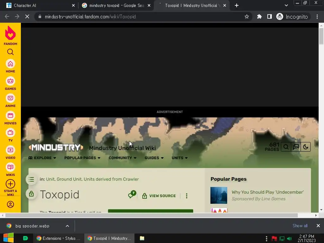Click Start a Wiki plus icon
Image resolution: width=324 pixels, height=243 pixels.
(10, 184)
